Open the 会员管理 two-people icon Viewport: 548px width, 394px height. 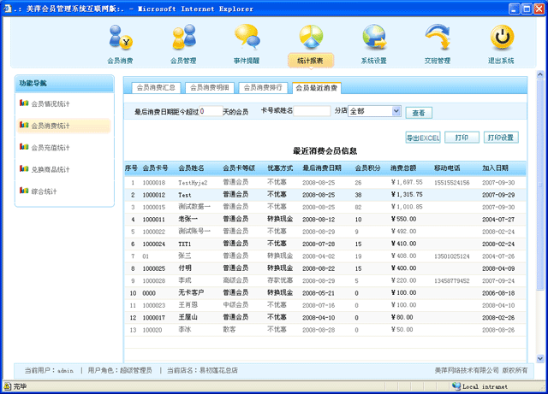tap(184, 37)
